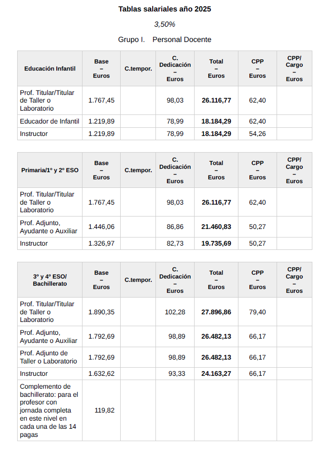Click the Grupo I. Personal Docente heading

165,40
